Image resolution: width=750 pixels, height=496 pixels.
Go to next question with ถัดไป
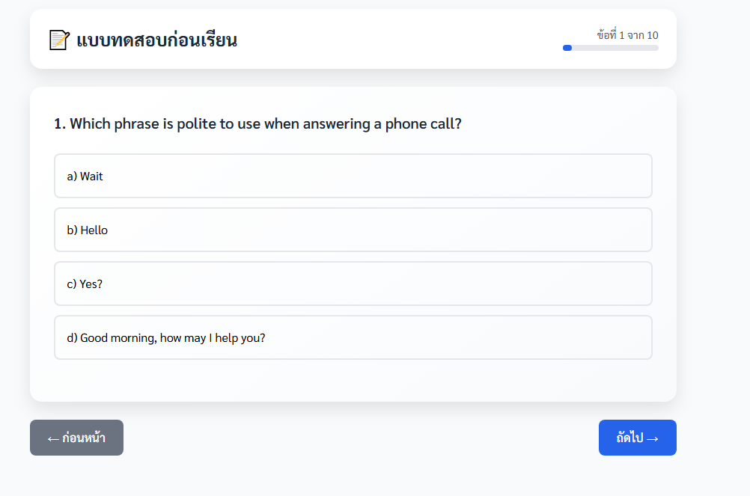point(637,438)
